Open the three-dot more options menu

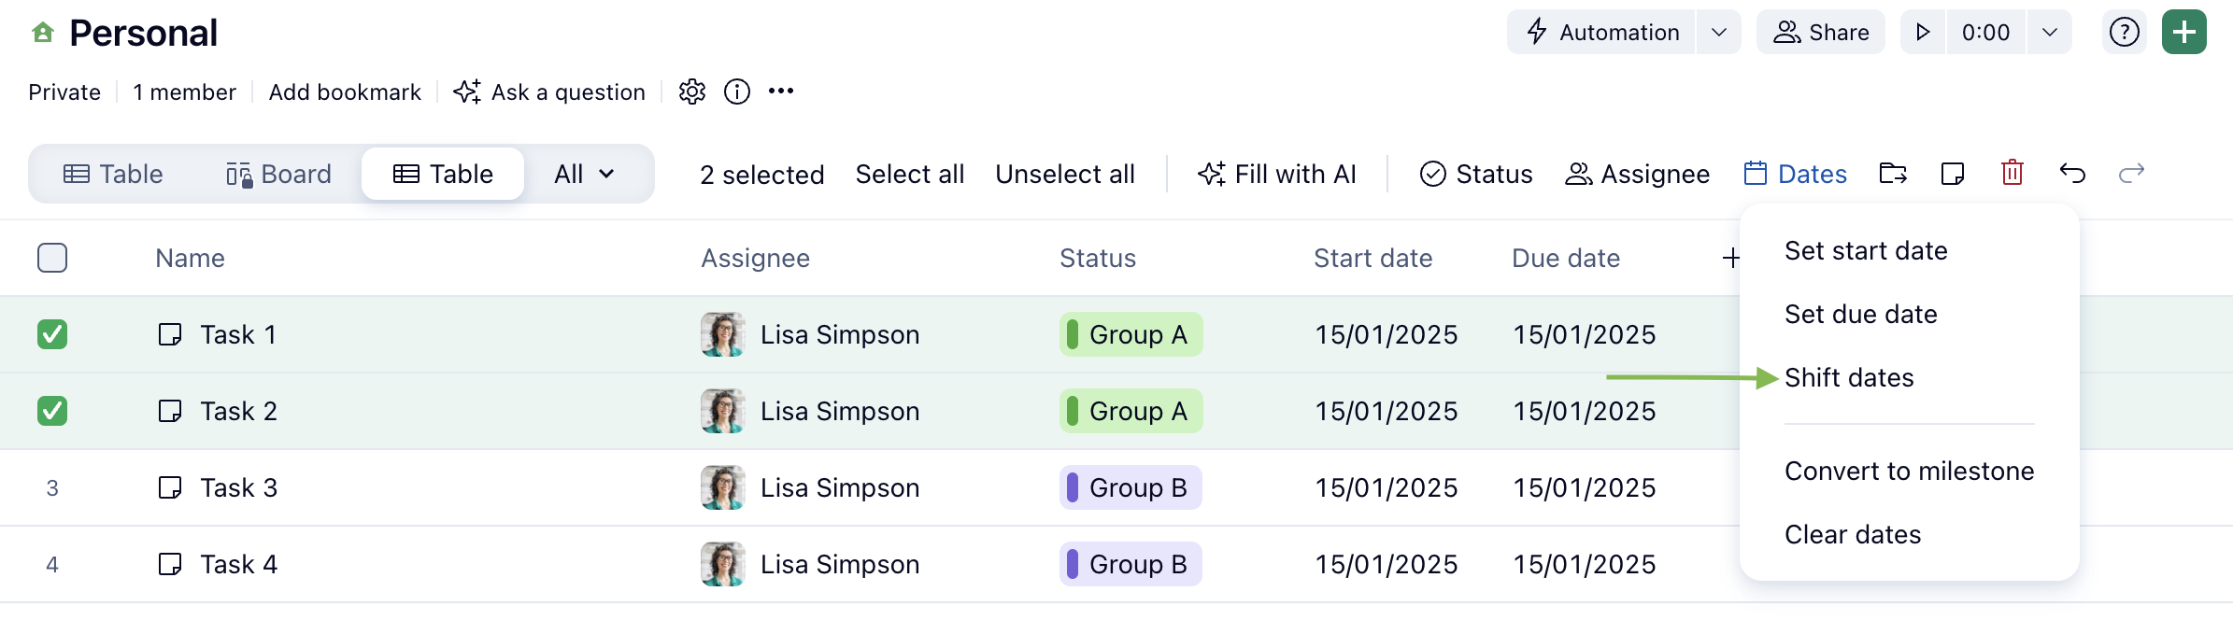[781, 92]
